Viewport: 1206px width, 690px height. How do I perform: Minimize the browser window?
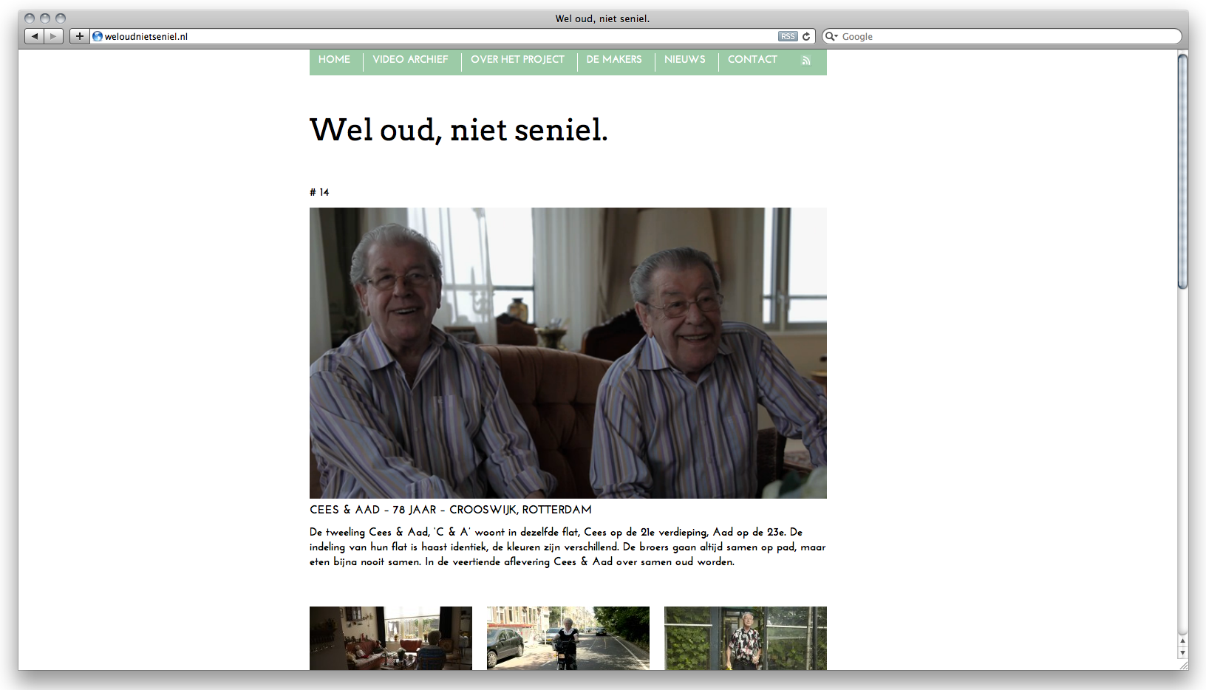(x=45, y=18)
